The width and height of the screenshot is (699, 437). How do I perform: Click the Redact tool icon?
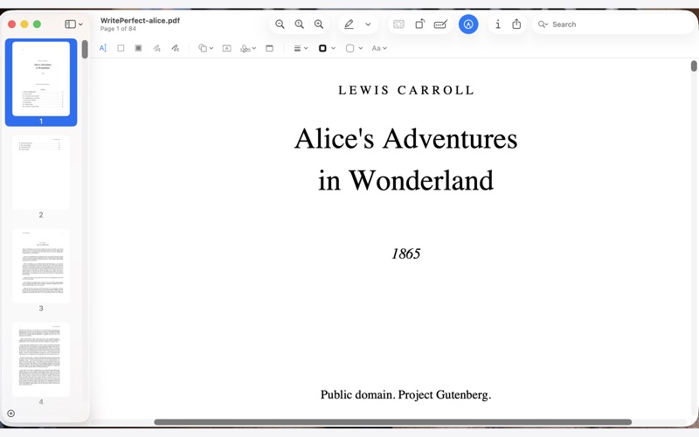(x=398, y=24)
